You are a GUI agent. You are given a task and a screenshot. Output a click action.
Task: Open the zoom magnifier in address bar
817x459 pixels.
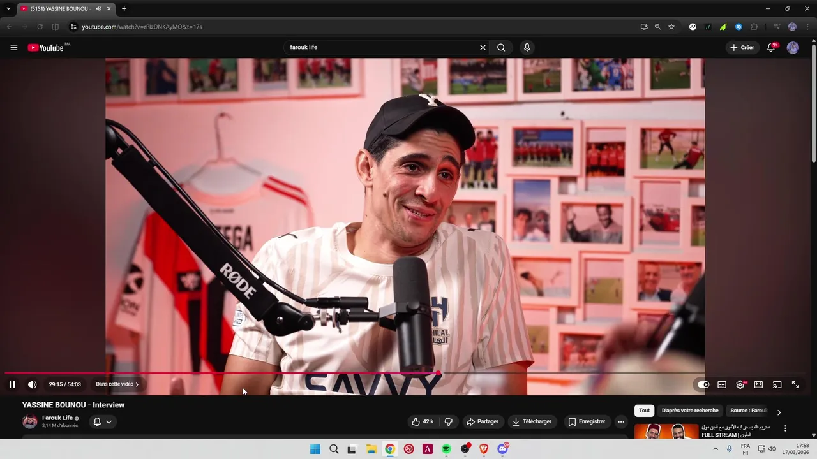click(x=657, y=27)
